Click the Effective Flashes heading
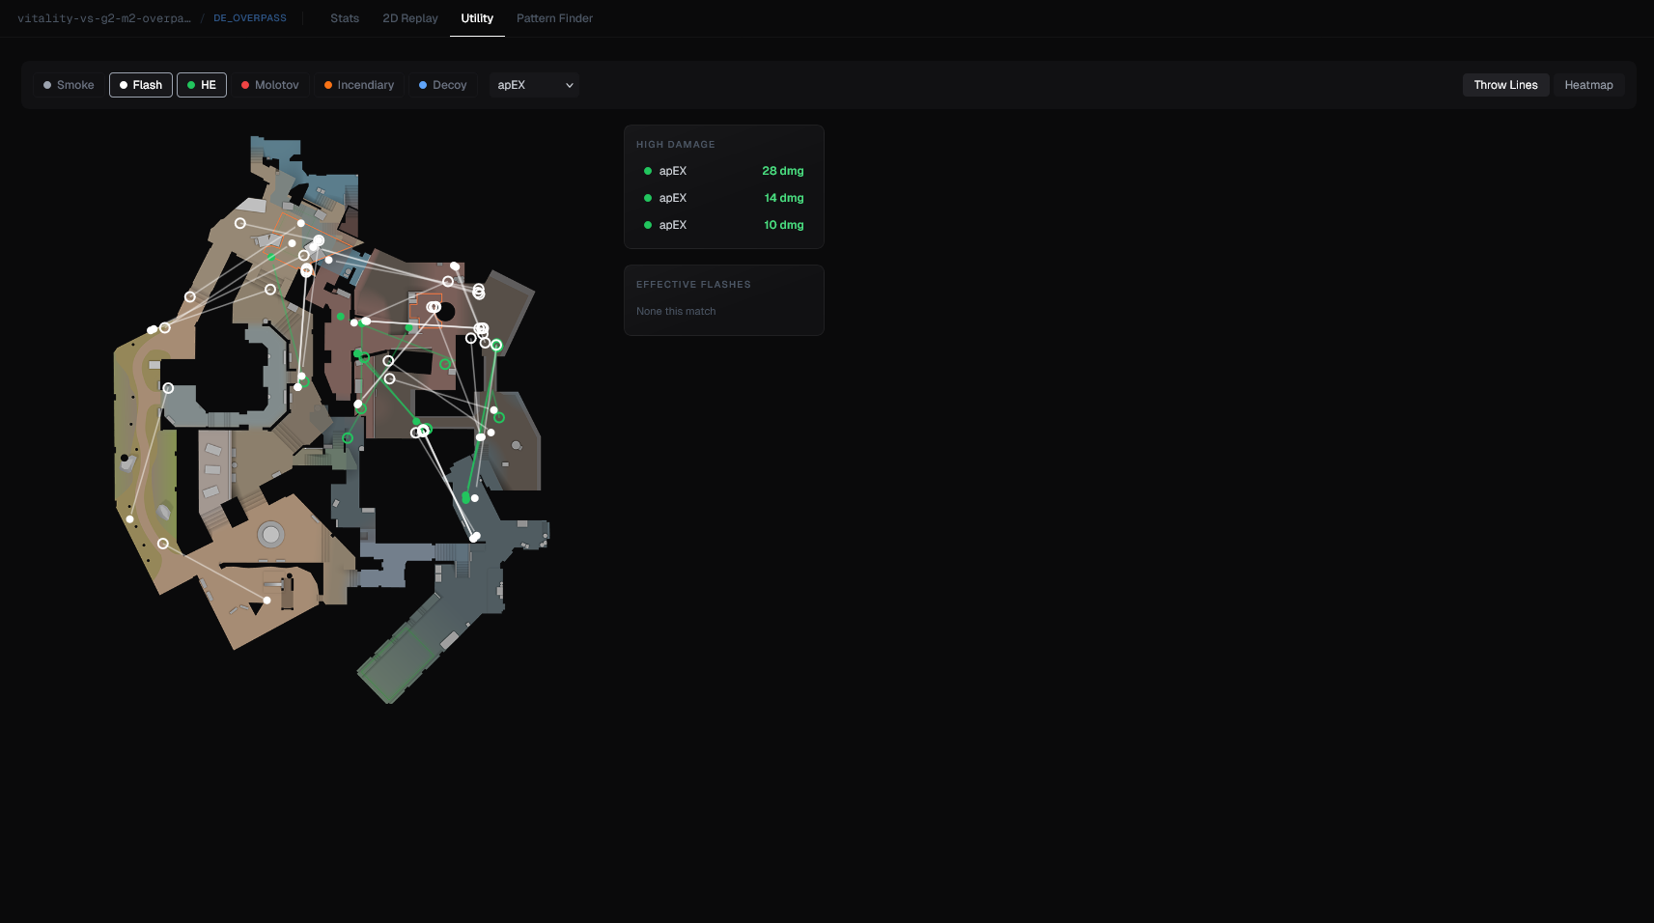This screenshot has height=923, width=1654. 693,285
